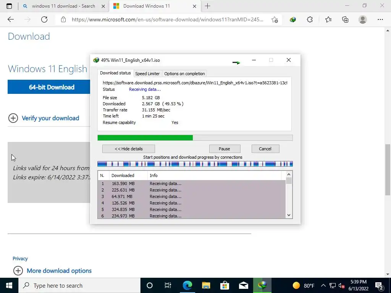Open weather 80°F widget in taskbar
The image size is (391, 293).
tap(304, 285)
